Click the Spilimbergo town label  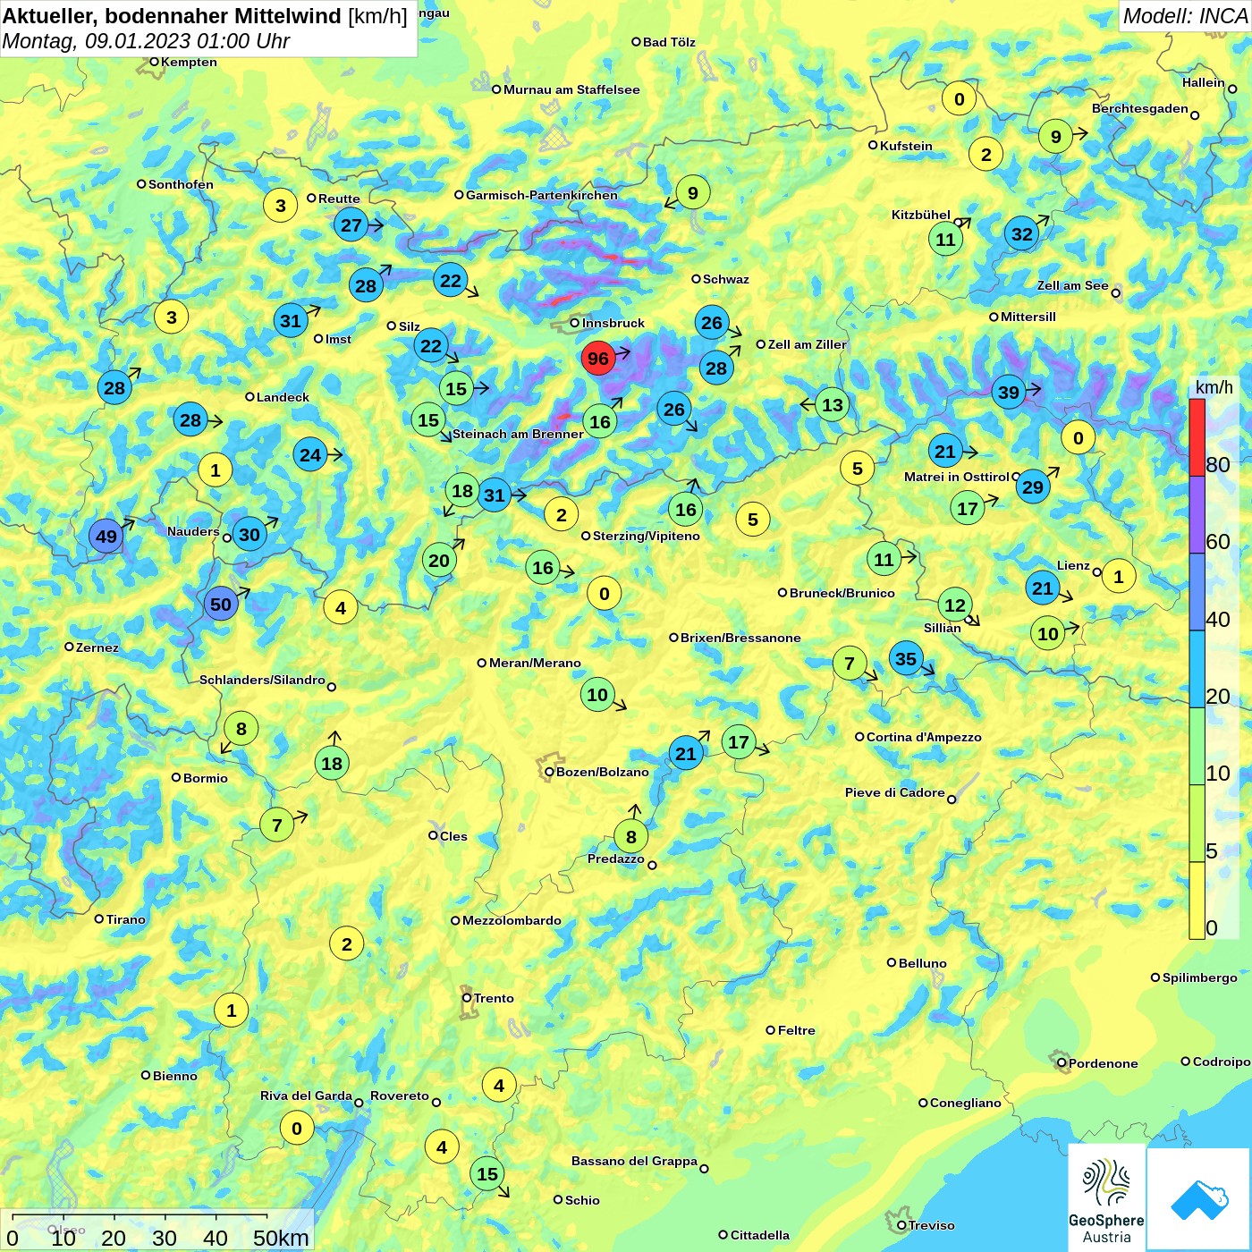click(1200, 977)
